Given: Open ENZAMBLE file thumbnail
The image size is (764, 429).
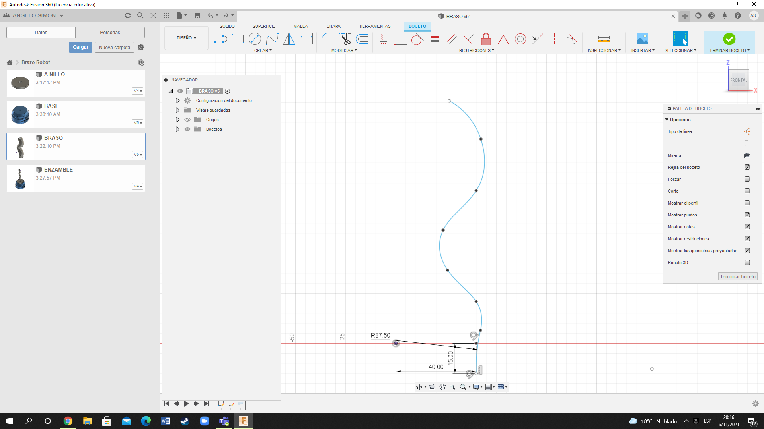Looking at the screenshot, I should (20, 178).
